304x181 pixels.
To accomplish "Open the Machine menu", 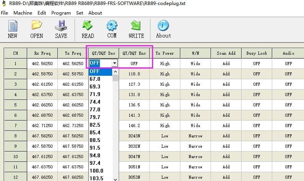I will tap(23, 13).
